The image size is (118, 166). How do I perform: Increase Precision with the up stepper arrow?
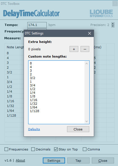113,24
